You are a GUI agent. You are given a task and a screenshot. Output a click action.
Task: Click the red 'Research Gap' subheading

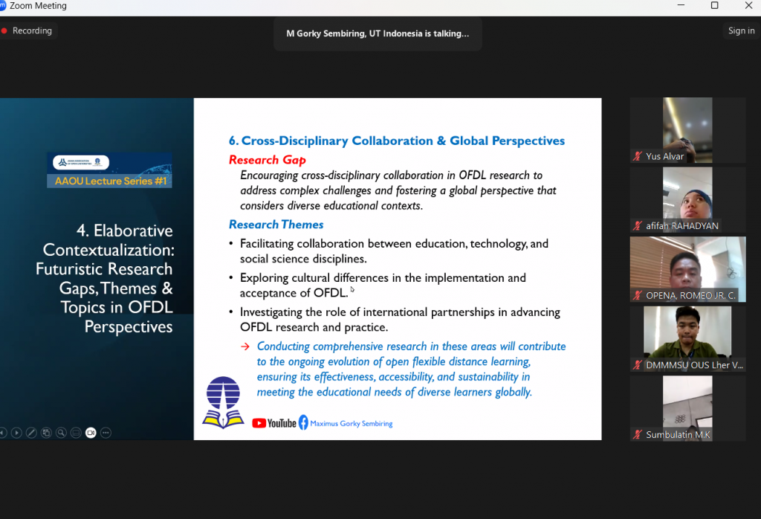click(268, 160)
